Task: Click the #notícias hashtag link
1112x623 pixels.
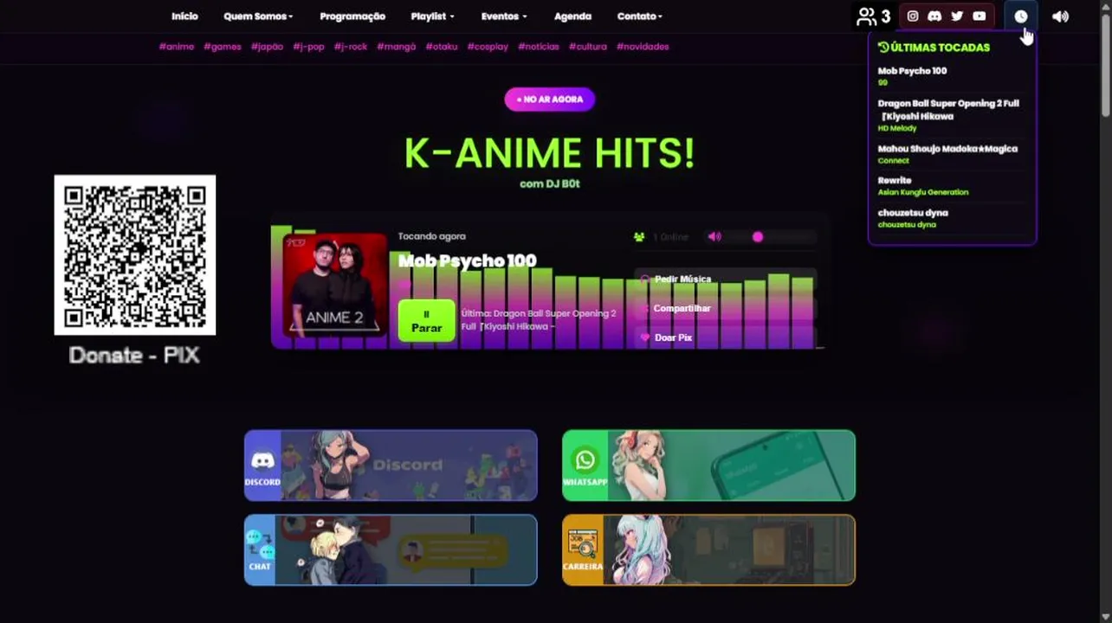Action: (x=539, y=47)
